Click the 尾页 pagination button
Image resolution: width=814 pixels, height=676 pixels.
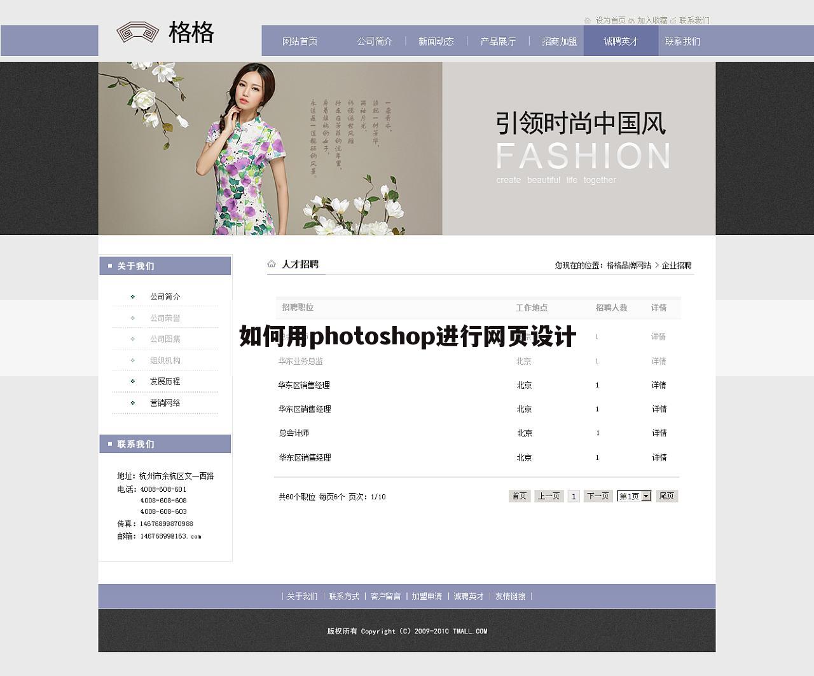click(x=666, y=496)
